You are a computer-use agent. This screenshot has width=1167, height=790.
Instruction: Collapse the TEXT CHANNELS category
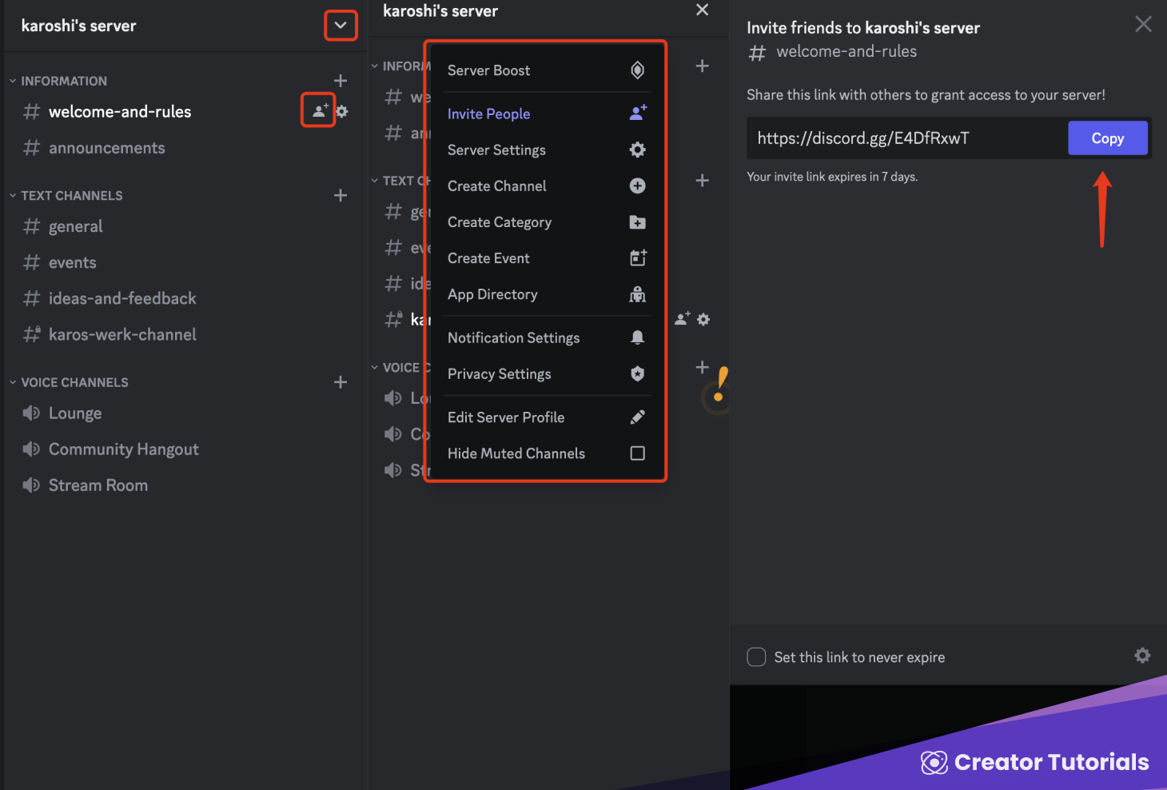(x=12, y=195)
